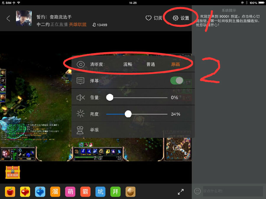
Task: Tap the battery indicator in status bar
Action: 262,3
